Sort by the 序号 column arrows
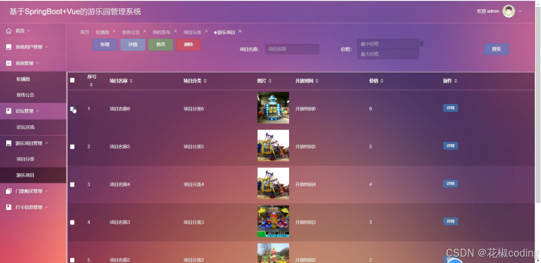 point(91,85)
